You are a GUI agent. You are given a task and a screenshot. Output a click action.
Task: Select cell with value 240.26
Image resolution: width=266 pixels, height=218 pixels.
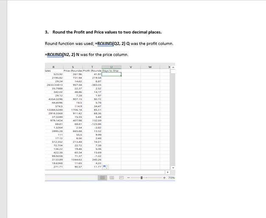[x=92, y=159]
